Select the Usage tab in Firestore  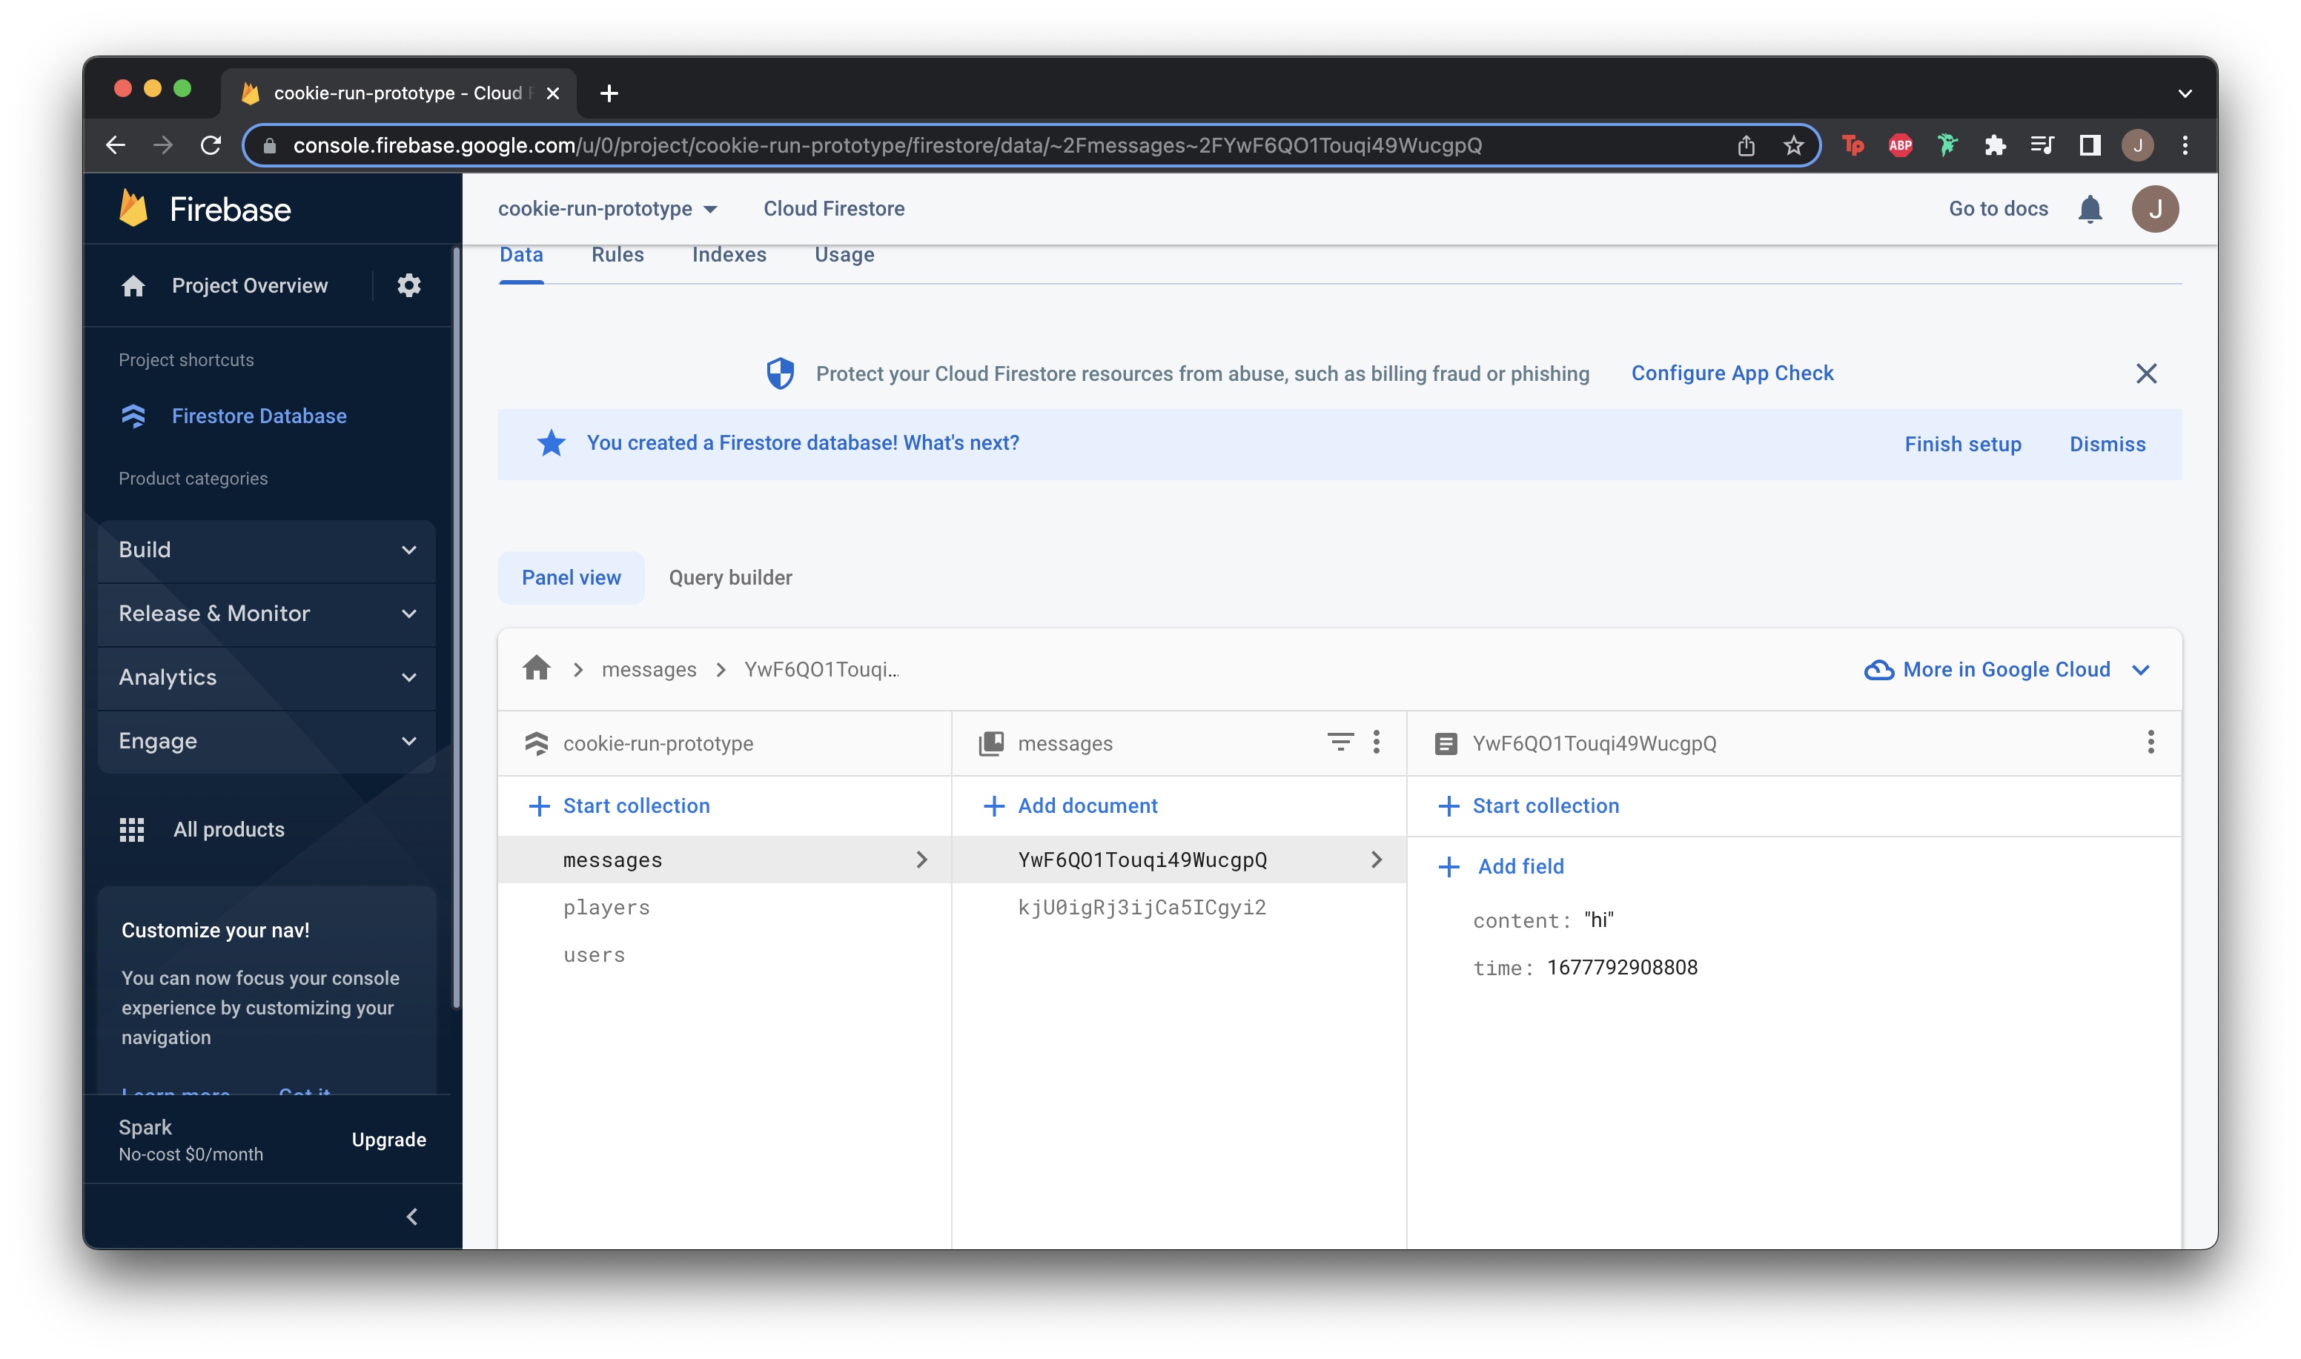click(843, 254)
